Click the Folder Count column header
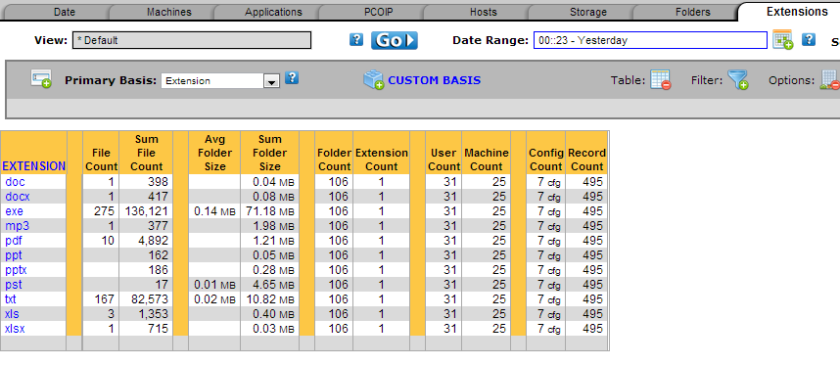The width and height of the screenshot is (840, 365). (334, 160)
